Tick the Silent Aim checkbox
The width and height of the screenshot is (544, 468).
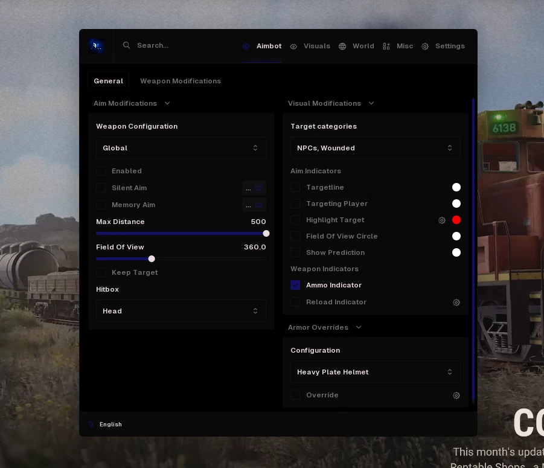(x=101, y=188)
